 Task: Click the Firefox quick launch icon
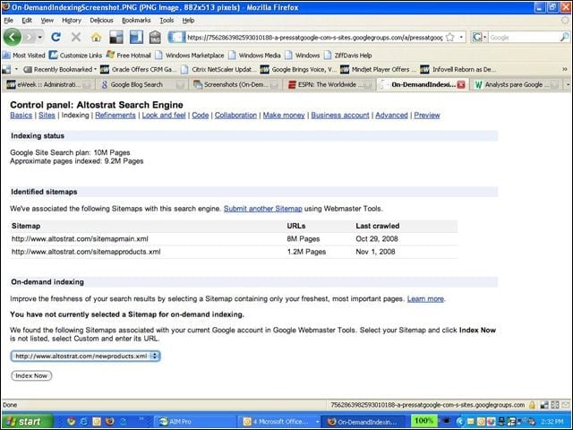(109, 422)
